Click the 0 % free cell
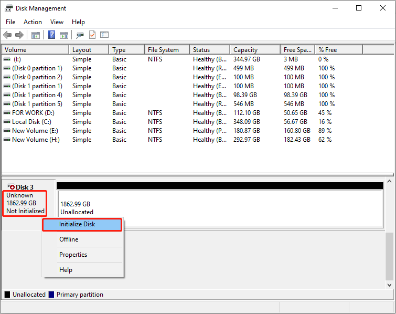The width and height of the screenshot is (396, 314). point(323,59)
